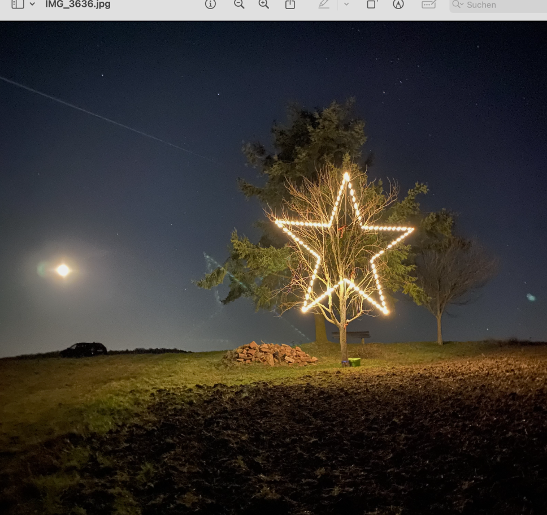Zoom in on the image
The image size is (547, 515).
coord(264,4)
